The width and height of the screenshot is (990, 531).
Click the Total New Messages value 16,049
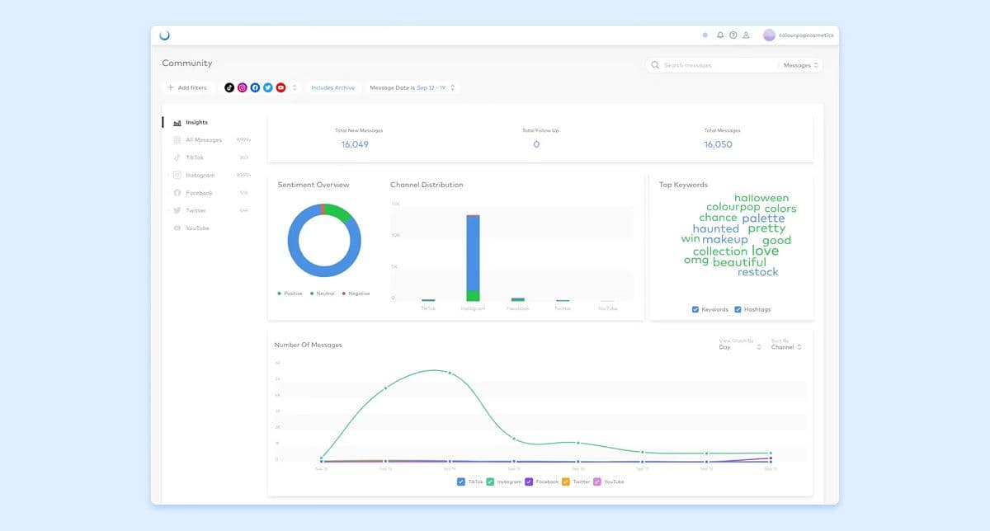click(x=355, y=144)
